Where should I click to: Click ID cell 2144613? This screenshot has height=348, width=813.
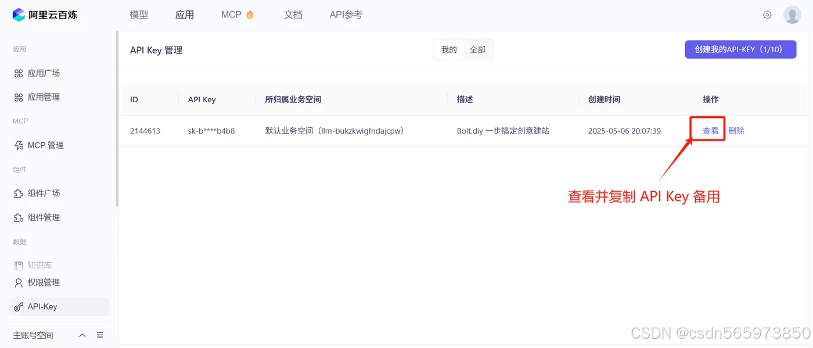(x=145, y=131)
